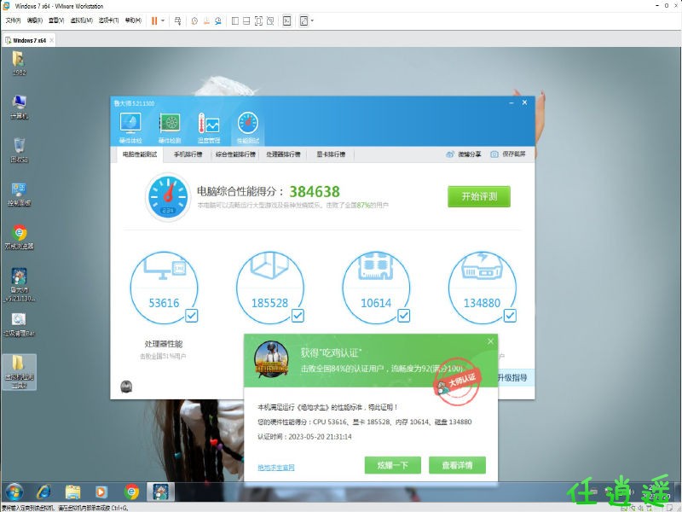The image size is (682, 512).
Task: Select the highlighted folder at desktop bottom-left
Action: (x=19, y=371)
